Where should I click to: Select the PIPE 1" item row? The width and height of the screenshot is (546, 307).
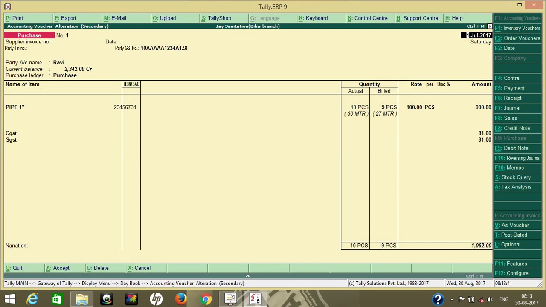coord(248,107)
